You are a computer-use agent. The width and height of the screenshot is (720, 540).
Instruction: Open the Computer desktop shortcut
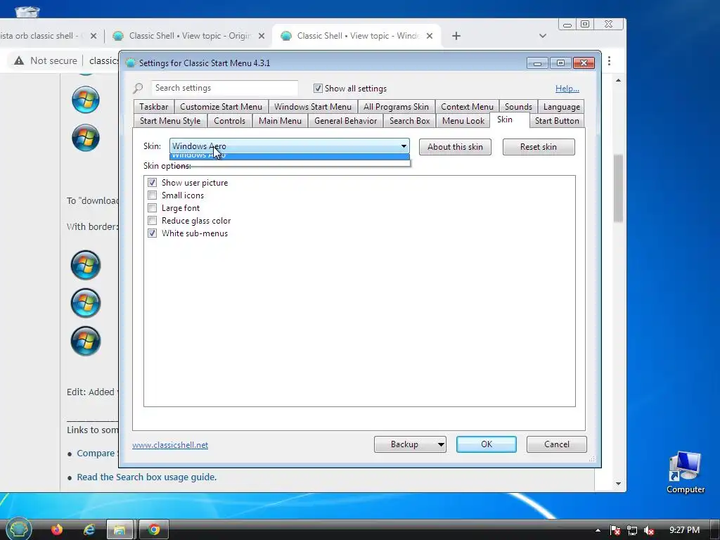click(685, 472)
